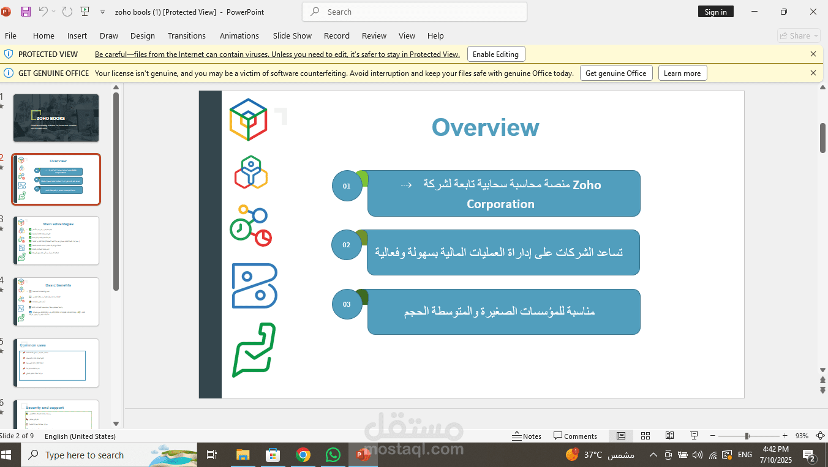Viewport: 828px width, 467px height.
Task: Select the Security and support slide thumbnail
Action: click(x=56, y=414)
